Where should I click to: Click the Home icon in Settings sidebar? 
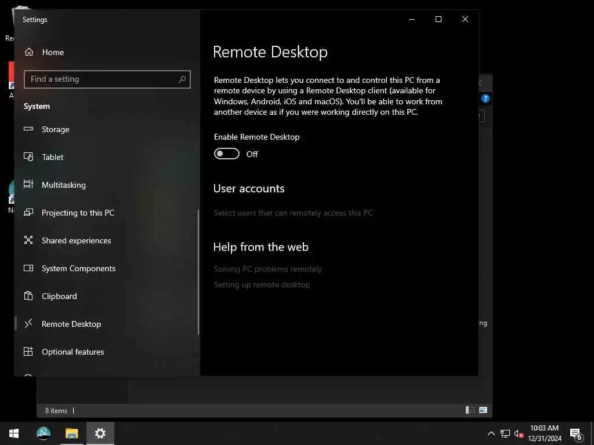(29, 52)
